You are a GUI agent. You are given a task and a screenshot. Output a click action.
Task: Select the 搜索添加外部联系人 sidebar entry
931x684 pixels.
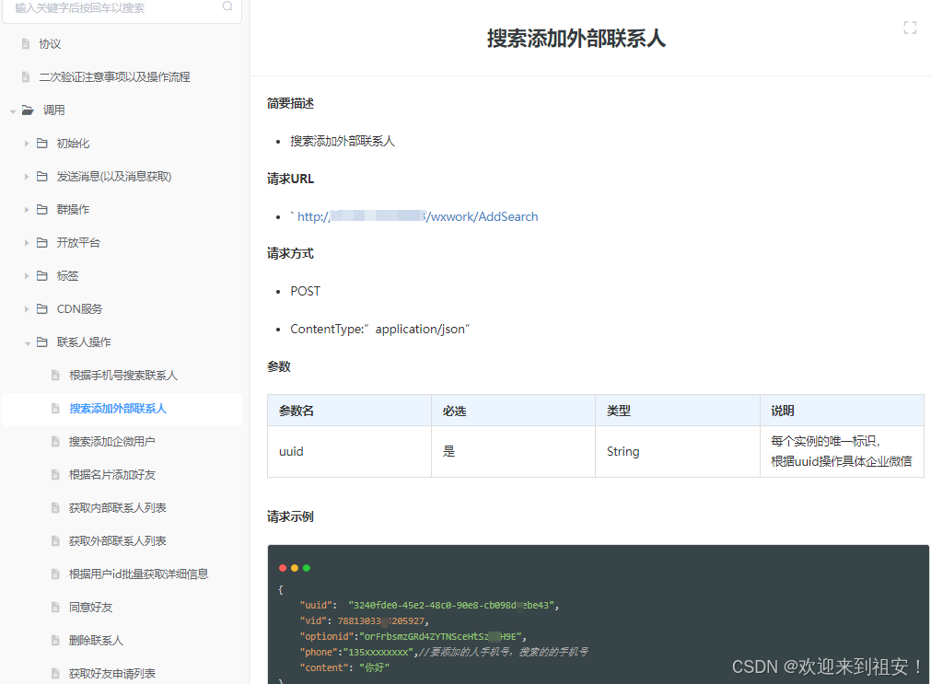[x=122, y=409]
